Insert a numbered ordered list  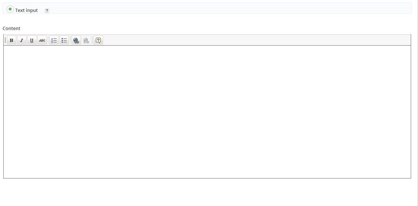[x=54, y=40]
